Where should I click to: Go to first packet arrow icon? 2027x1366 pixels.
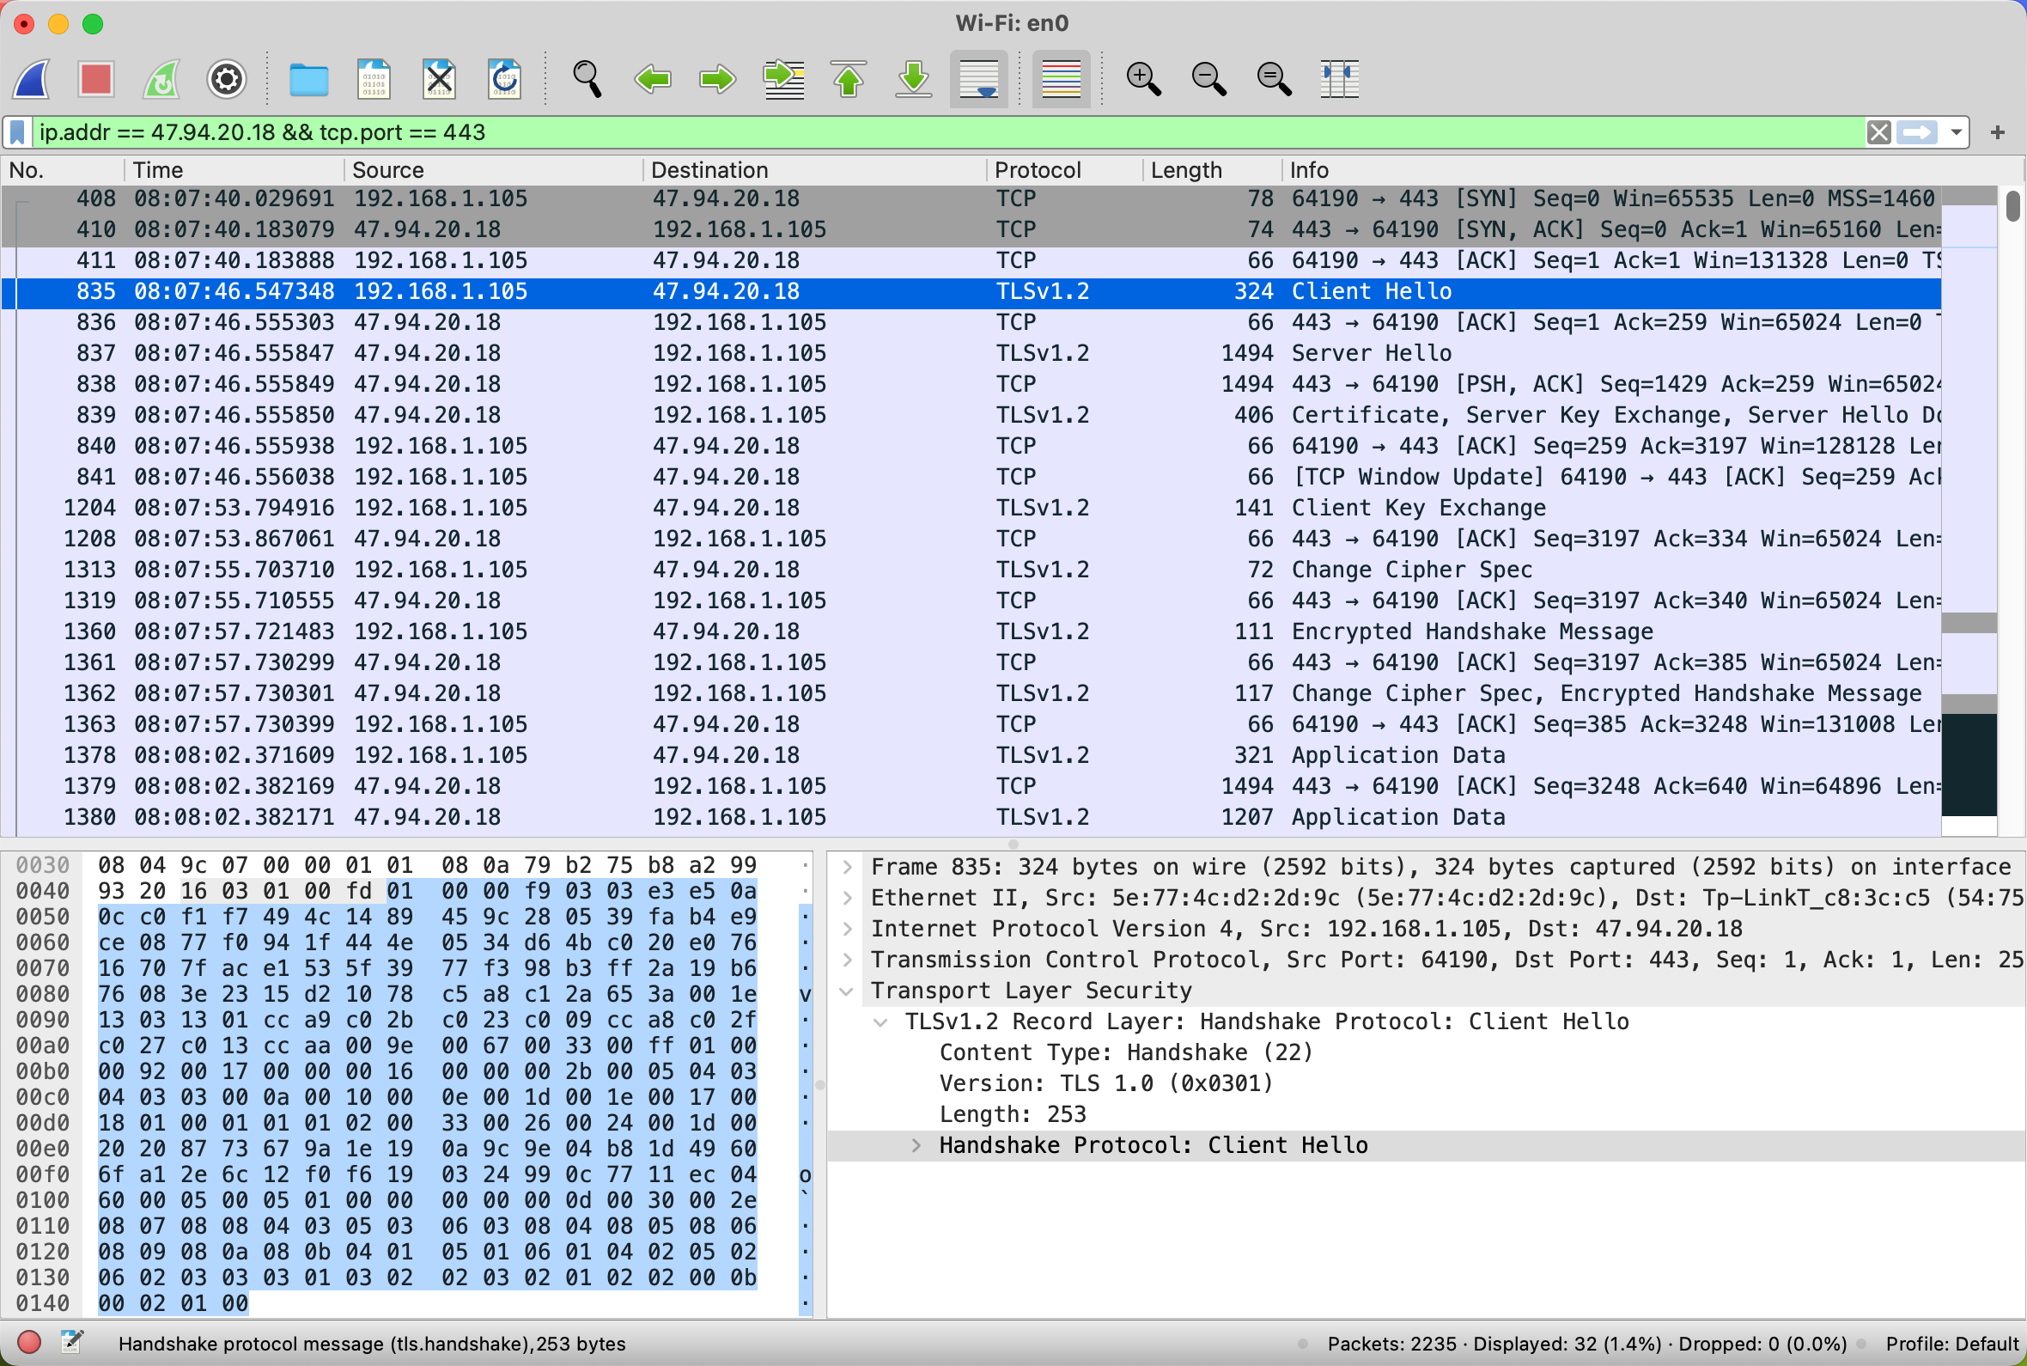pos(849,79)
